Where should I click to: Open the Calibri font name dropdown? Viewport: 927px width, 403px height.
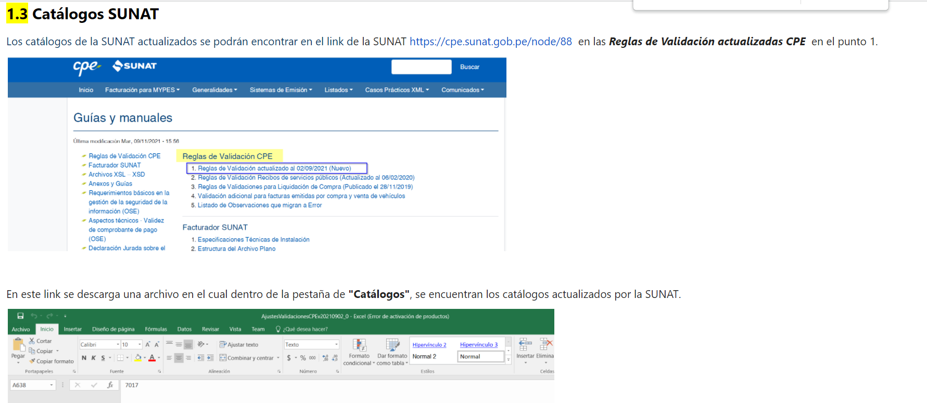(118, 344)
